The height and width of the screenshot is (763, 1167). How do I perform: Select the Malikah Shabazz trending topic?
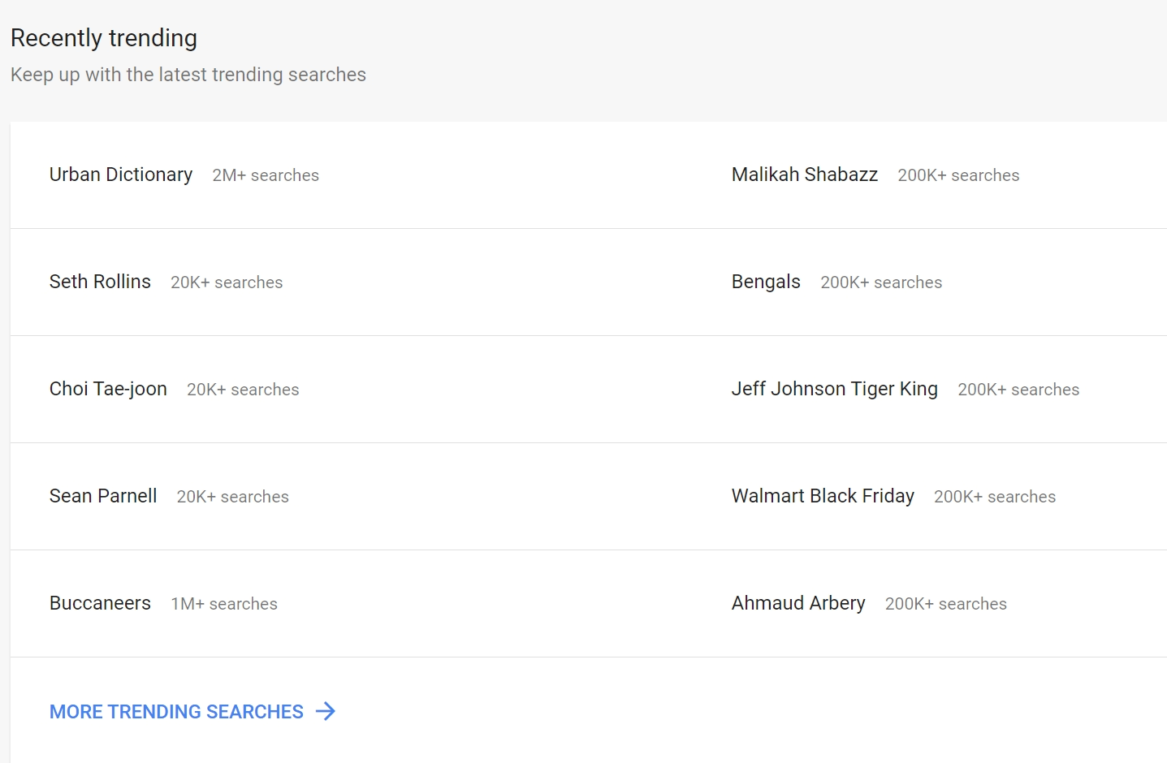pos(804,175)
